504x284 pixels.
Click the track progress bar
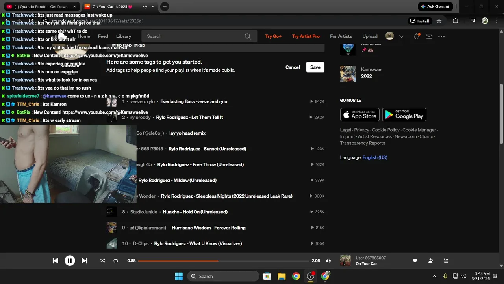(x=224, y=261)
